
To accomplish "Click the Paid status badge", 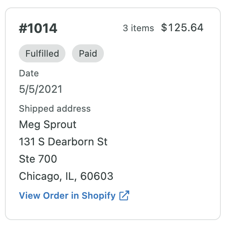I will click(88, 53).
